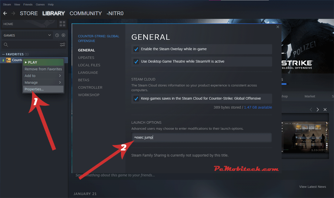Open the GAMES filter dropdown

(27, 35)
